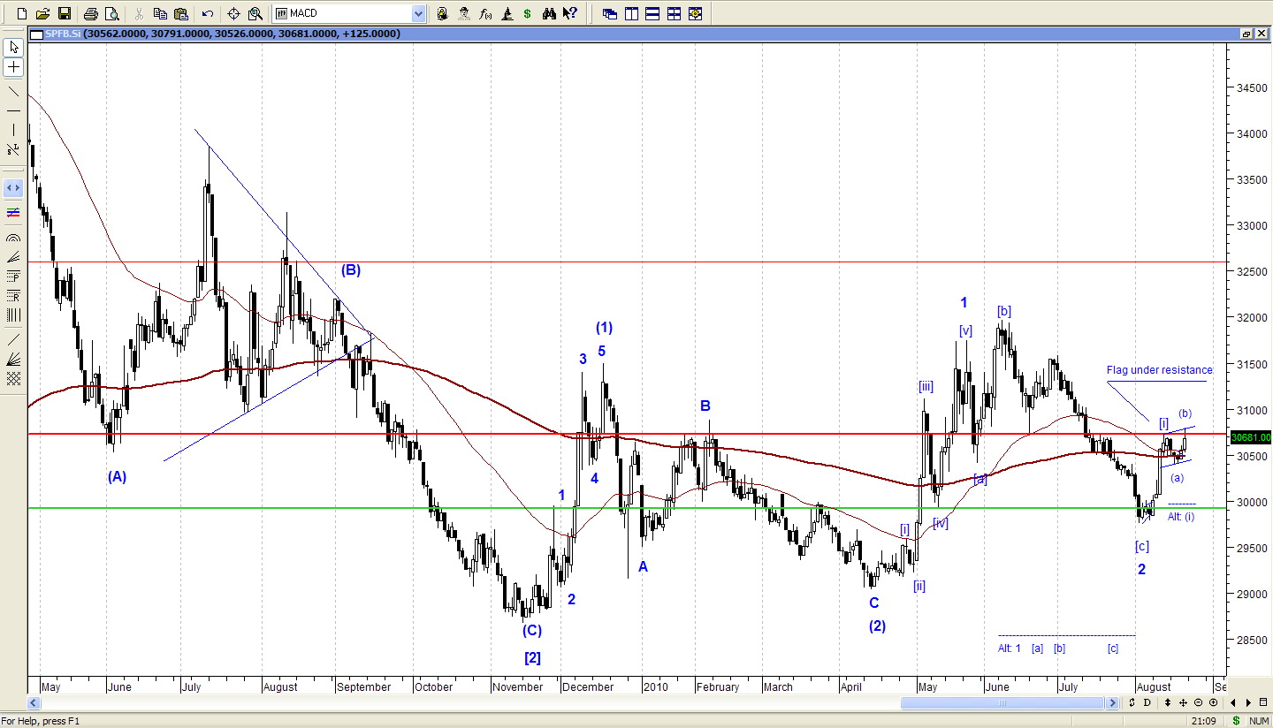
Task: Select the horizontal line drawing tool
Action: [13, 110]
